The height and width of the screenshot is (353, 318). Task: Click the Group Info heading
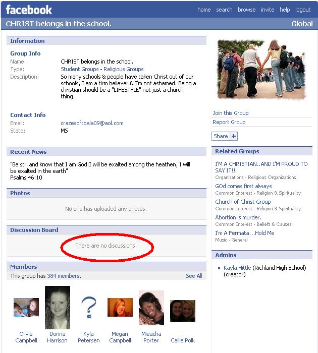coord(25,53)
